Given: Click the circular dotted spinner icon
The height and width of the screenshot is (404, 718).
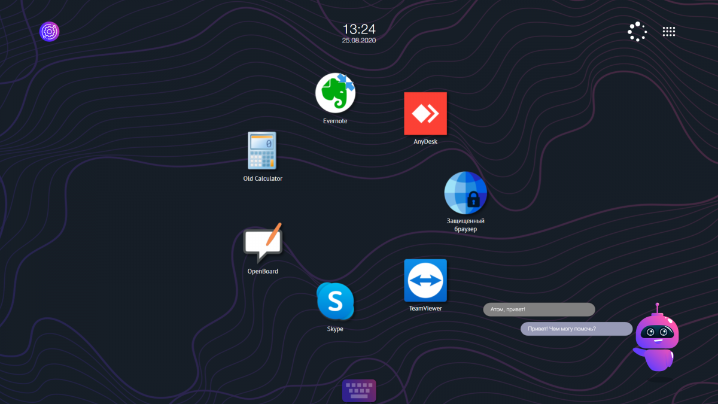Looking at the screenshot, I should point(637,32).
